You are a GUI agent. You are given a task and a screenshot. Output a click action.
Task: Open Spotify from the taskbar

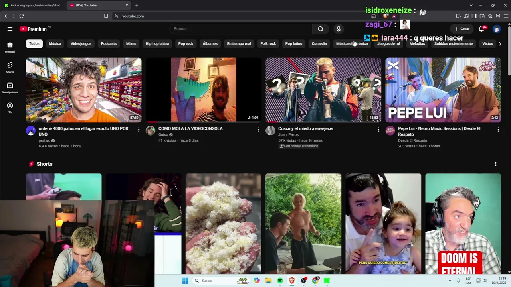(x=280, y=281)
